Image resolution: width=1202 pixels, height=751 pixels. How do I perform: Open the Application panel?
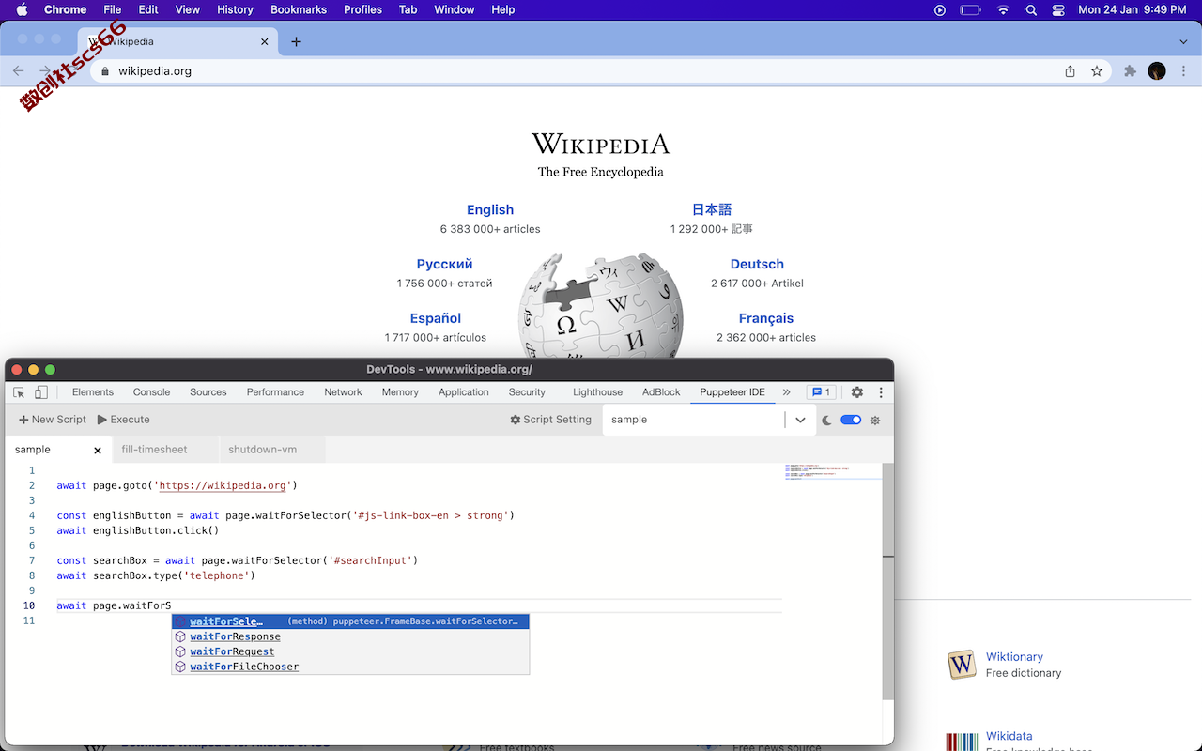click(x=464, y=392)
